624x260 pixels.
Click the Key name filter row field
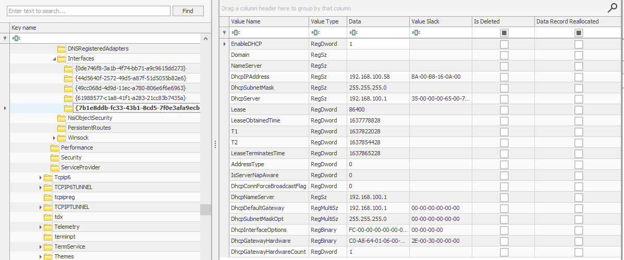coord(105,38)
